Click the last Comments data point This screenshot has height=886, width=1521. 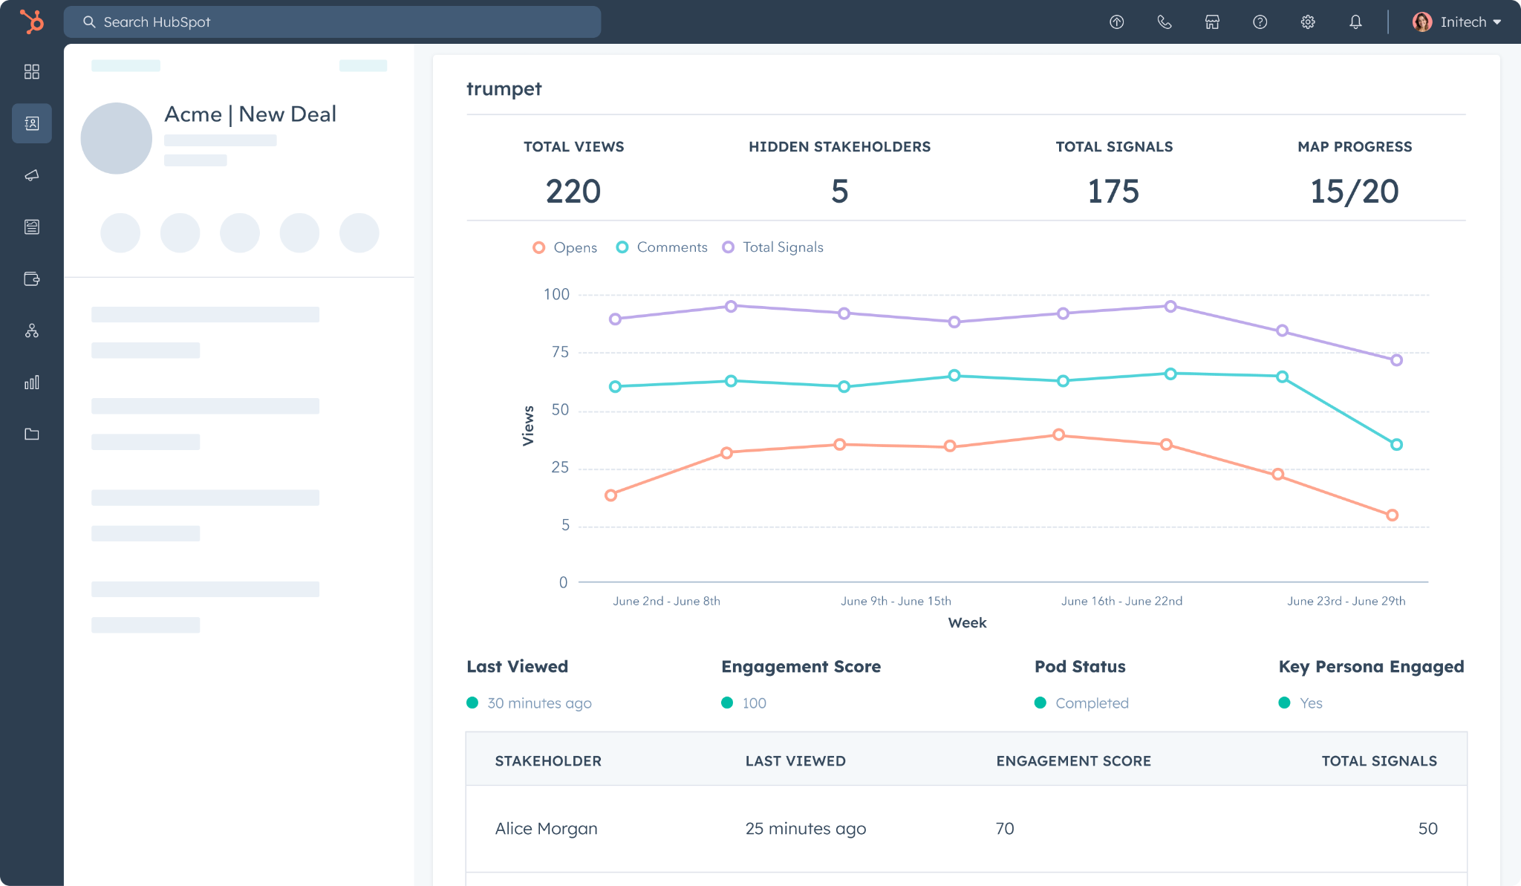[x=1396, y=445]
